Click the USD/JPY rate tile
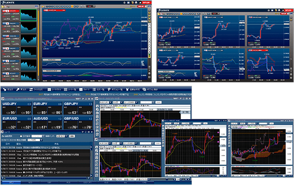 (17, 108)
